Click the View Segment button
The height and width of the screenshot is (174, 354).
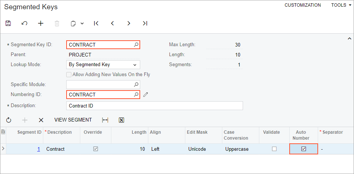click(x=73, y=120)
